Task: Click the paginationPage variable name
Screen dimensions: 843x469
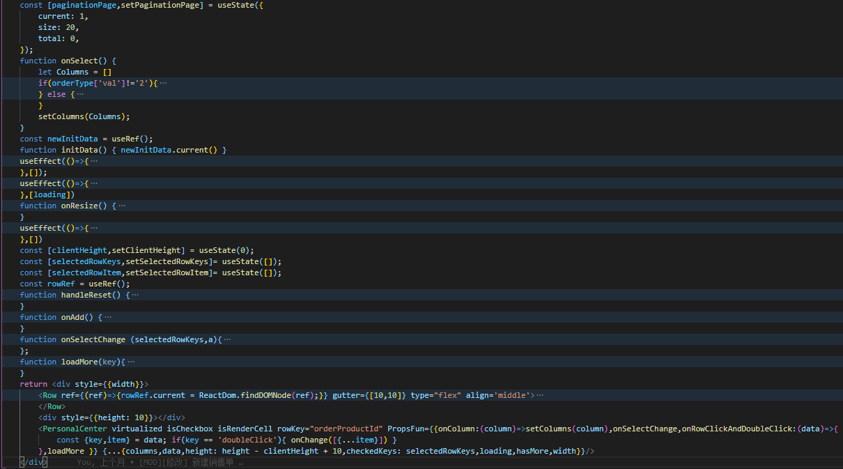Action: [x=82, y=5]
